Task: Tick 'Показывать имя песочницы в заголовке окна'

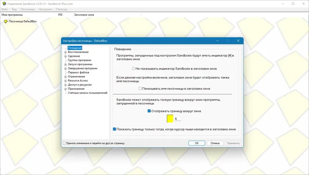Action: click(x=140, y=88)
